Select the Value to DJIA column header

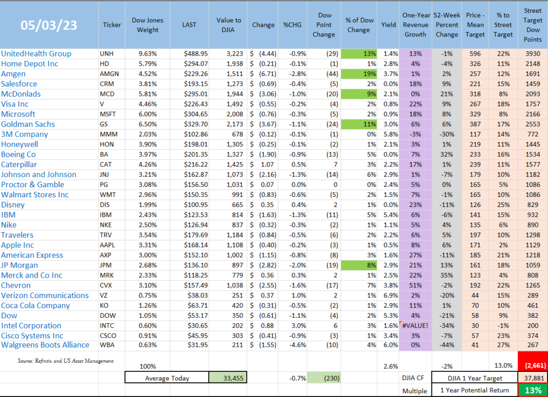tap(228, 25)
